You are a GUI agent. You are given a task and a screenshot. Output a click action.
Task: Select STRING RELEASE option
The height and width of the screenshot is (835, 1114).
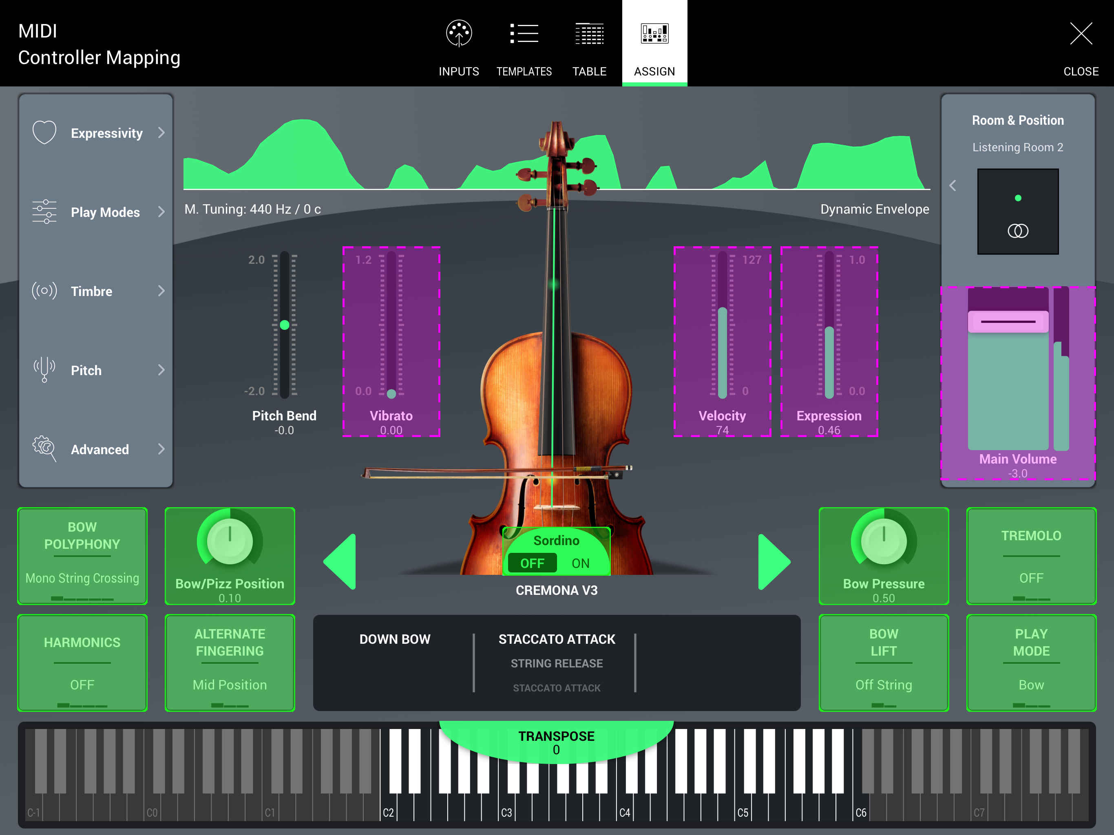[557, 663]
